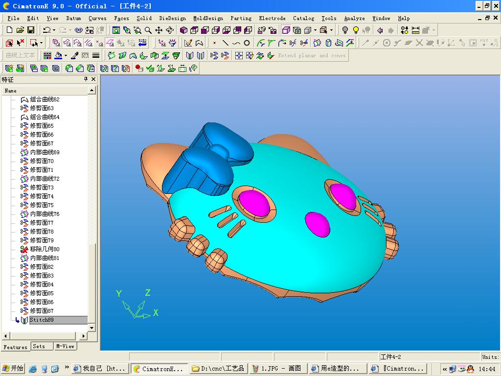Toggle the filter planes selection icon
Image resolution: width=501 pixels, height=376 pixels.
tap(110, 43)
